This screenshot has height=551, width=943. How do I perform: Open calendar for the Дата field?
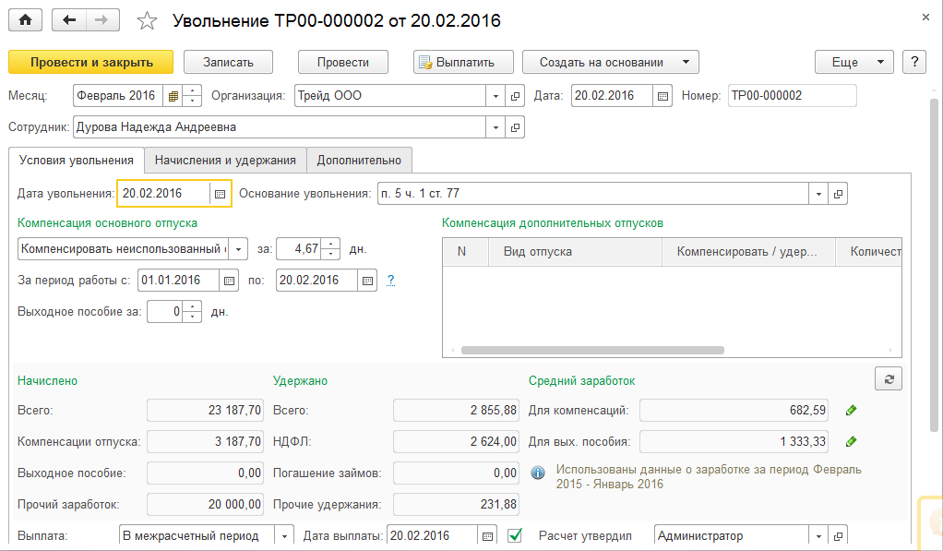[x=662, y=96]
